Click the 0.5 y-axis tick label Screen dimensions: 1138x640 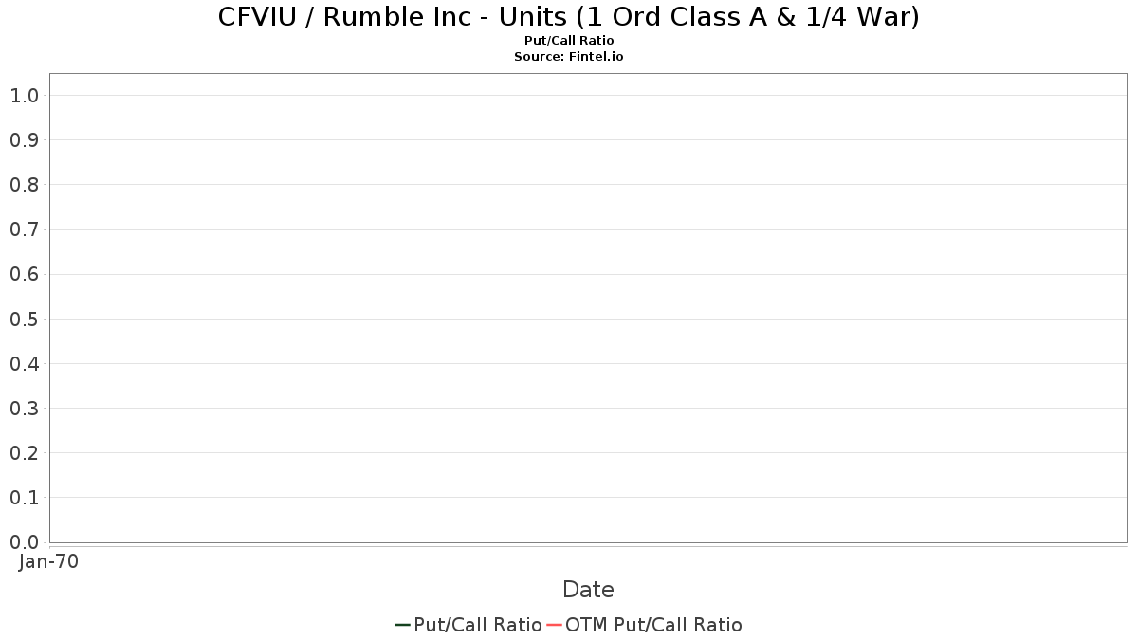tap(25, 319)
